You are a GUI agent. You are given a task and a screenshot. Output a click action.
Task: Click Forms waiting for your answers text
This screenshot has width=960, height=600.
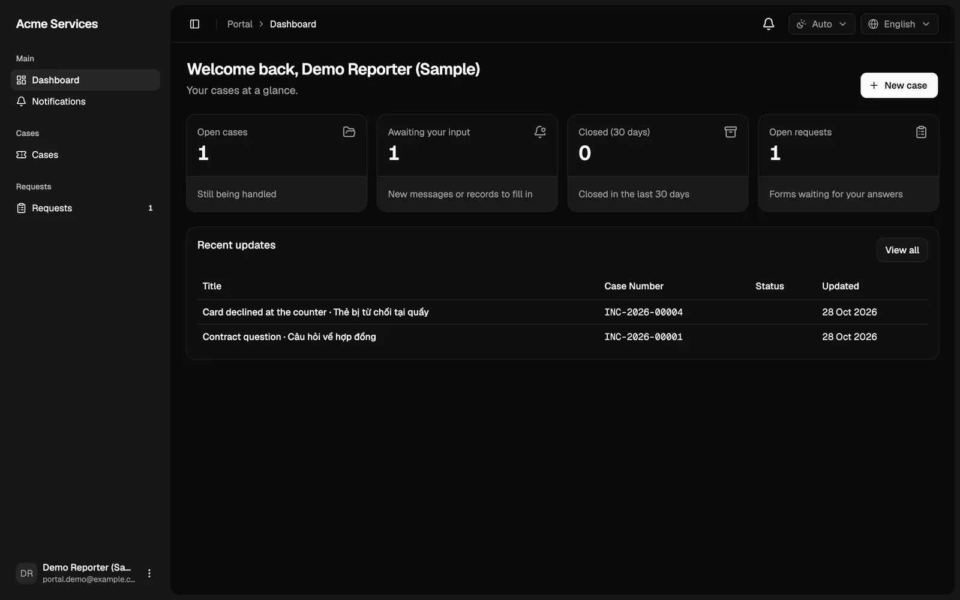(x=836, y=194)
